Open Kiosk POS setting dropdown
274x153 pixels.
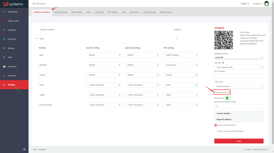pos(181,85)
